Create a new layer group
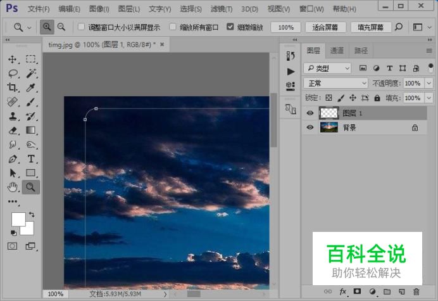This screenshot has height=301, width=438. coord(387,291)
